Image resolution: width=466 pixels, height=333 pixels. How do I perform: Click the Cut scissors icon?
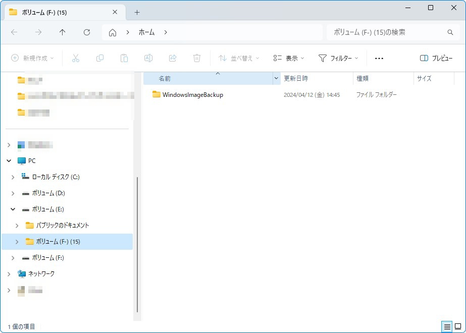pos(76,58)
